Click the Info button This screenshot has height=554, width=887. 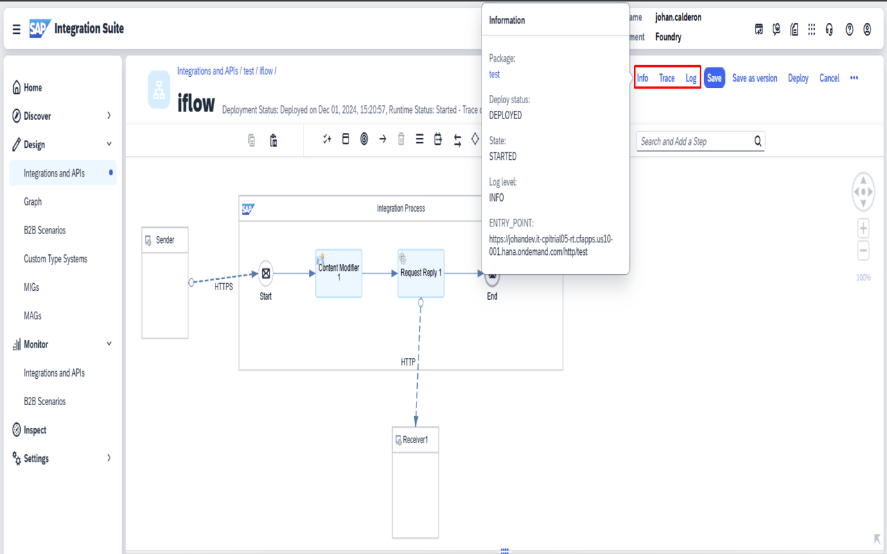(642, 78)
